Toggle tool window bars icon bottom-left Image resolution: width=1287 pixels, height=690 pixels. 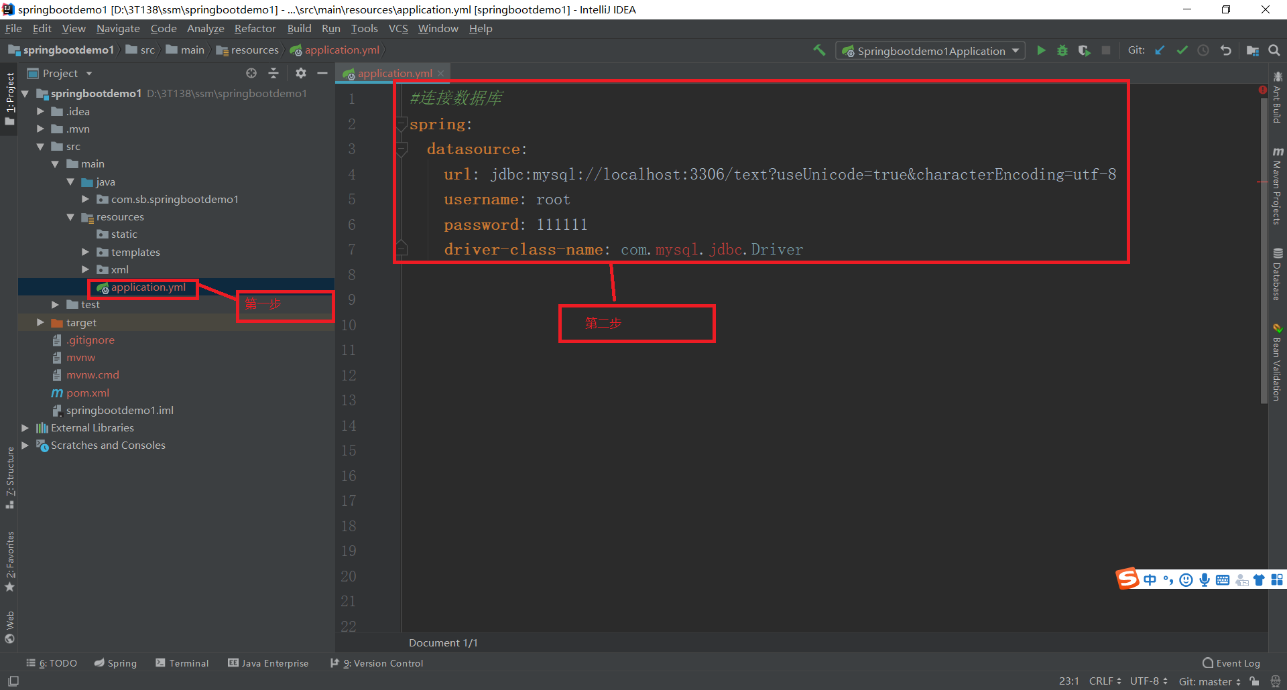tap(13, 681)
